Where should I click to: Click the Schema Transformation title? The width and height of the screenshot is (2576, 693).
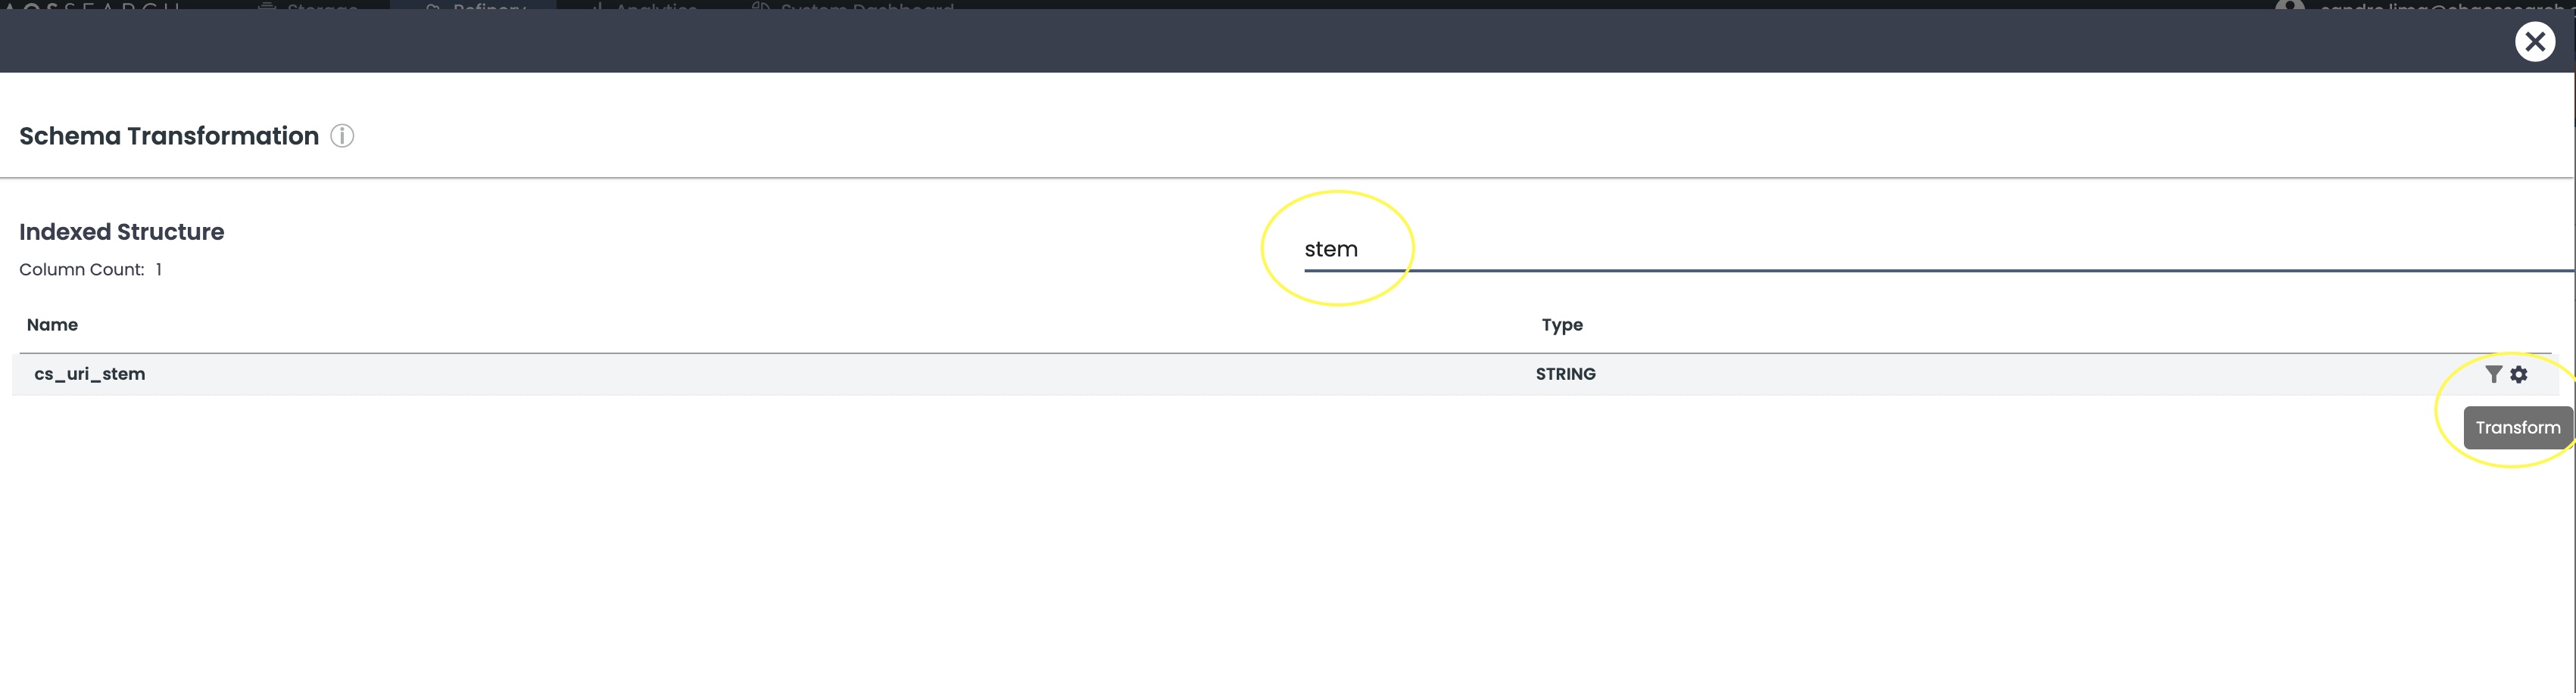(169, 136)
